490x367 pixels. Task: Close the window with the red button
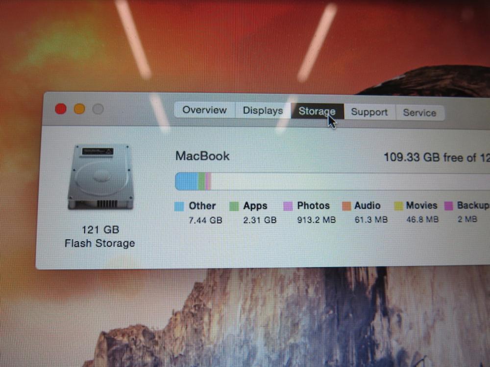pos(61,109)
